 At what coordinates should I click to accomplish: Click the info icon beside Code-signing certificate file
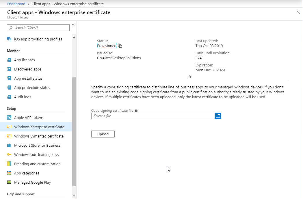click(136, 111)
